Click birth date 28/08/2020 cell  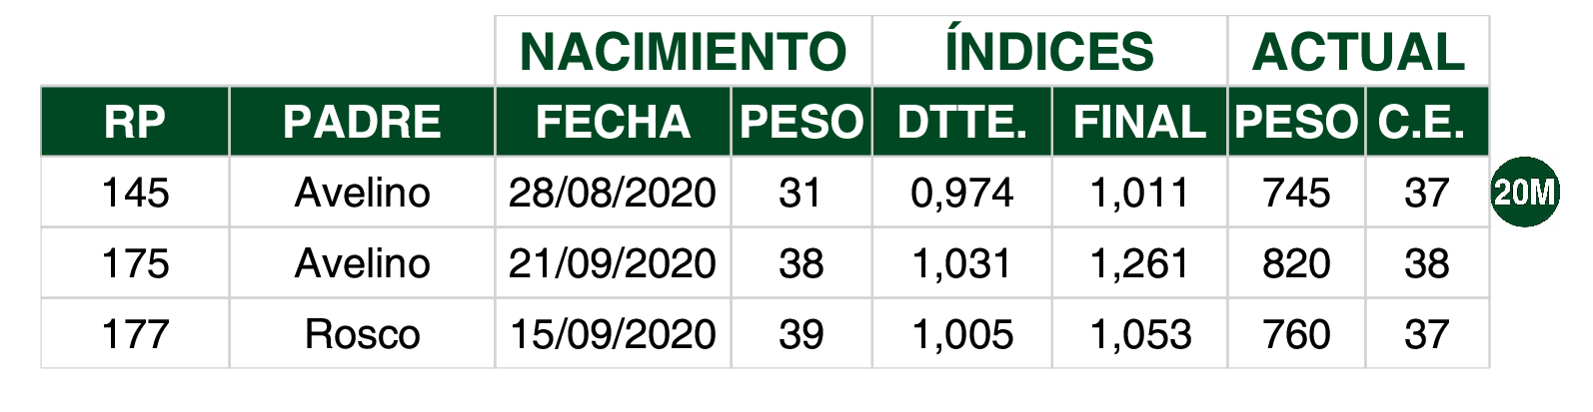click(613, 192)
